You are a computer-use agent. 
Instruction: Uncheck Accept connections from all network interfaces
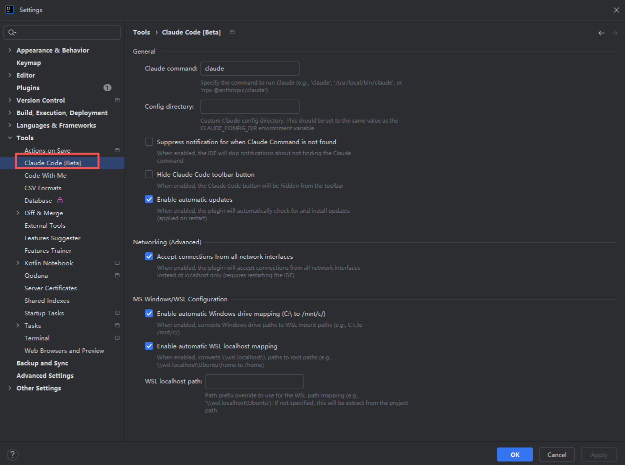(x=149, y=256)
